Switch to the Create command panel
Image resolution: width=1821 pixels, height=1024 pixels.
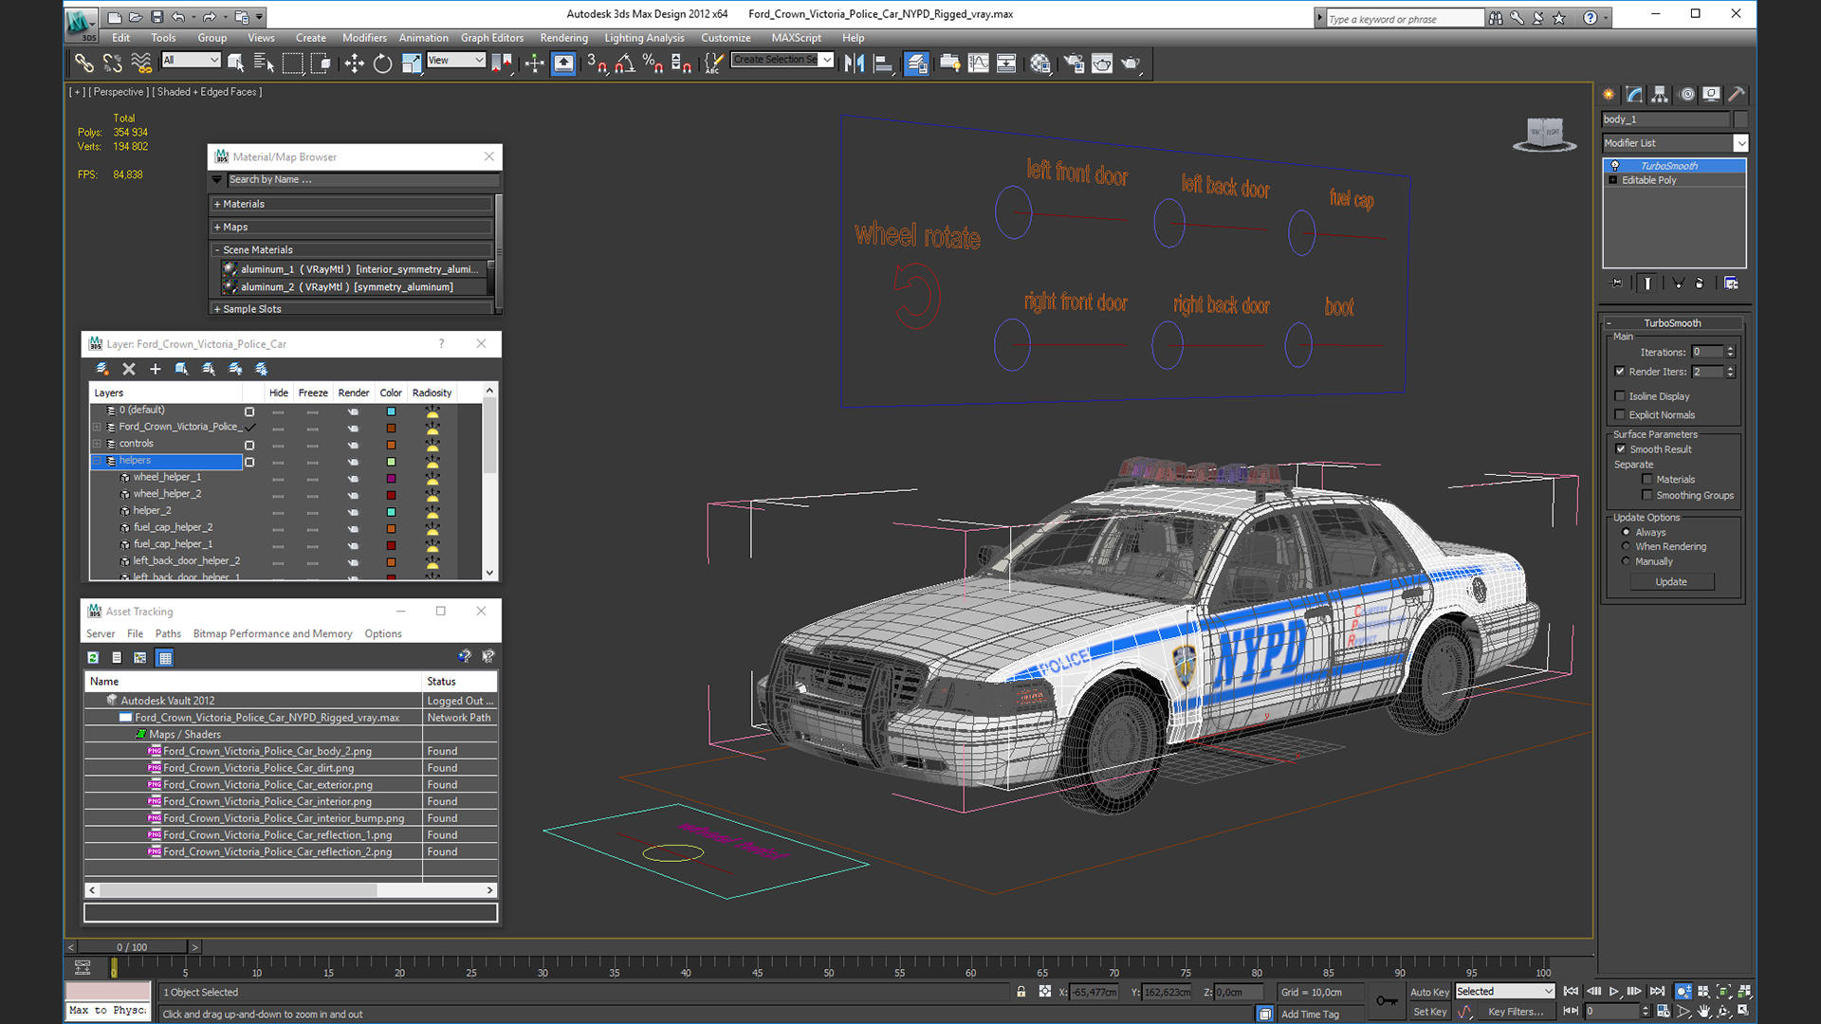pyautogui.click(x=1609, y=94)
